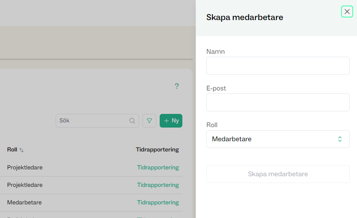
Task: Click the Roll dropdown up-down chevron
Action: click(x=340, y=139)
